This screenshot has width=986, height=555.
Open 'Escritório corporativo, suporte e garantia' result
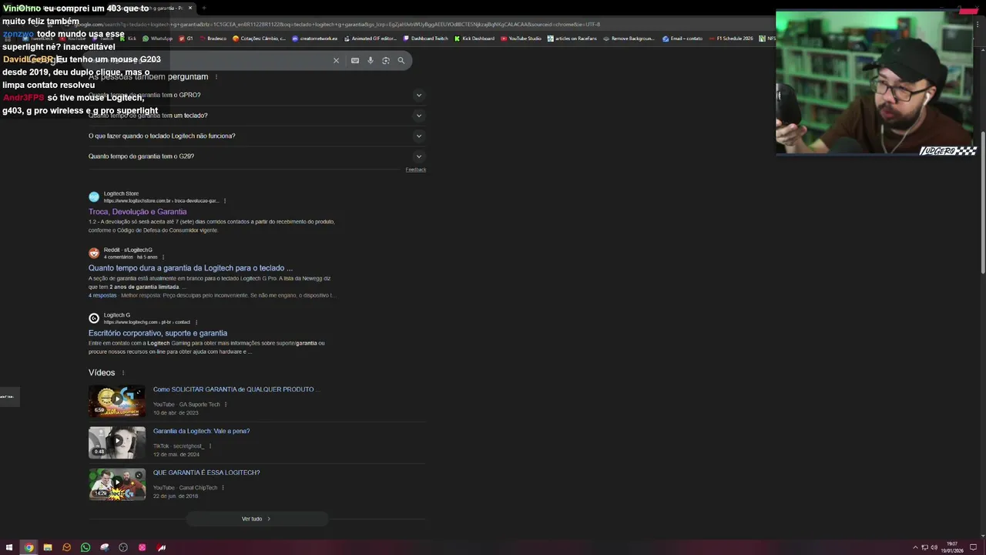[x=158, y=333]
